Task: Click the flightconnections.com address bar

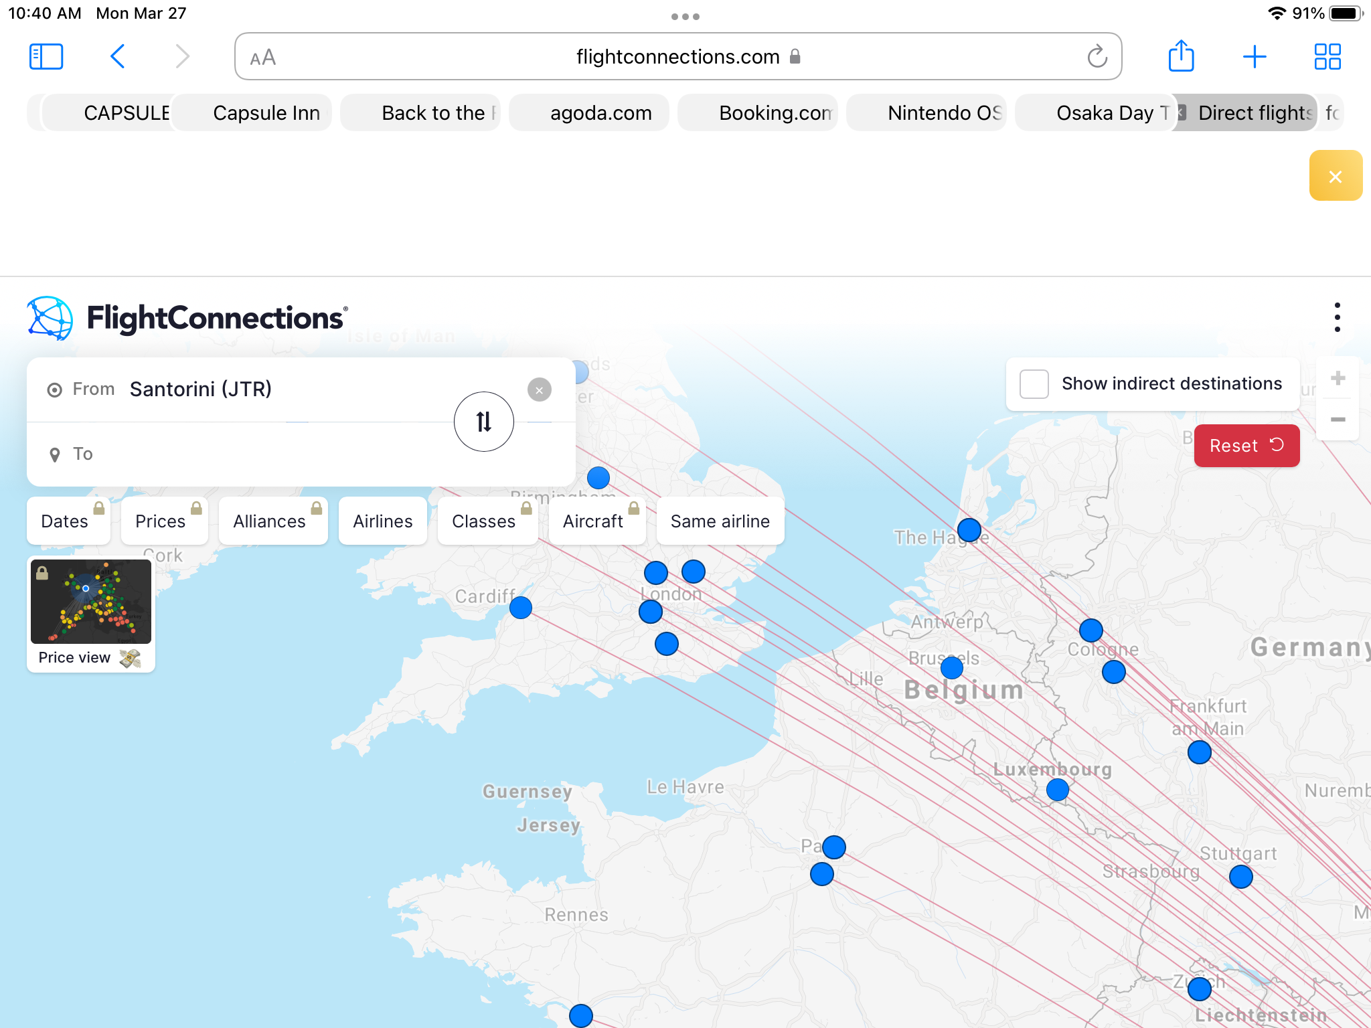Action: (677, 57)
